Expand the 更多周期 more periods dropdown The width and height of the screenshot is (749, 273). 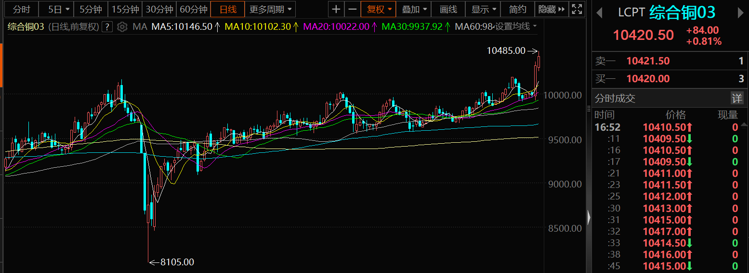click(x=270, y=9)
